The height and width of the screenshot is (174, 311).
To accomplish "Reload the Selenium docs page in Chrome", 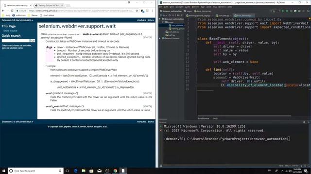I will coord(12,11).
